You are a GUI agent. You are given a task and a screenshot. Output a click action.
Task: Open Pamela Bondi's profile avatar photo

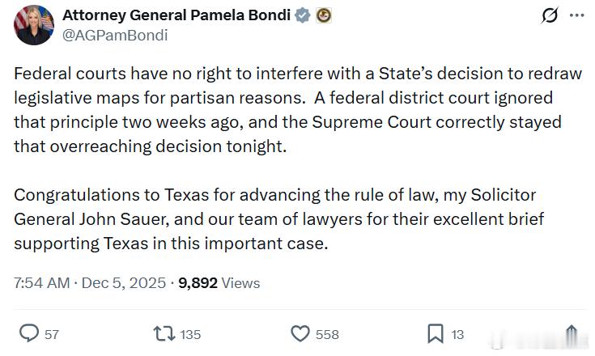[x=33, y=24]
